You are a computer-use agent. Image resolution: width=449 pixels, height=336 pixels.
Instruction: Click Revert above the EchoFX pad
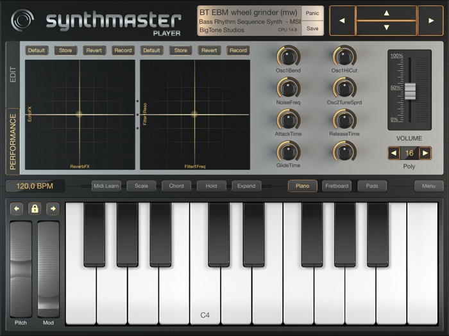pos(94,51)
